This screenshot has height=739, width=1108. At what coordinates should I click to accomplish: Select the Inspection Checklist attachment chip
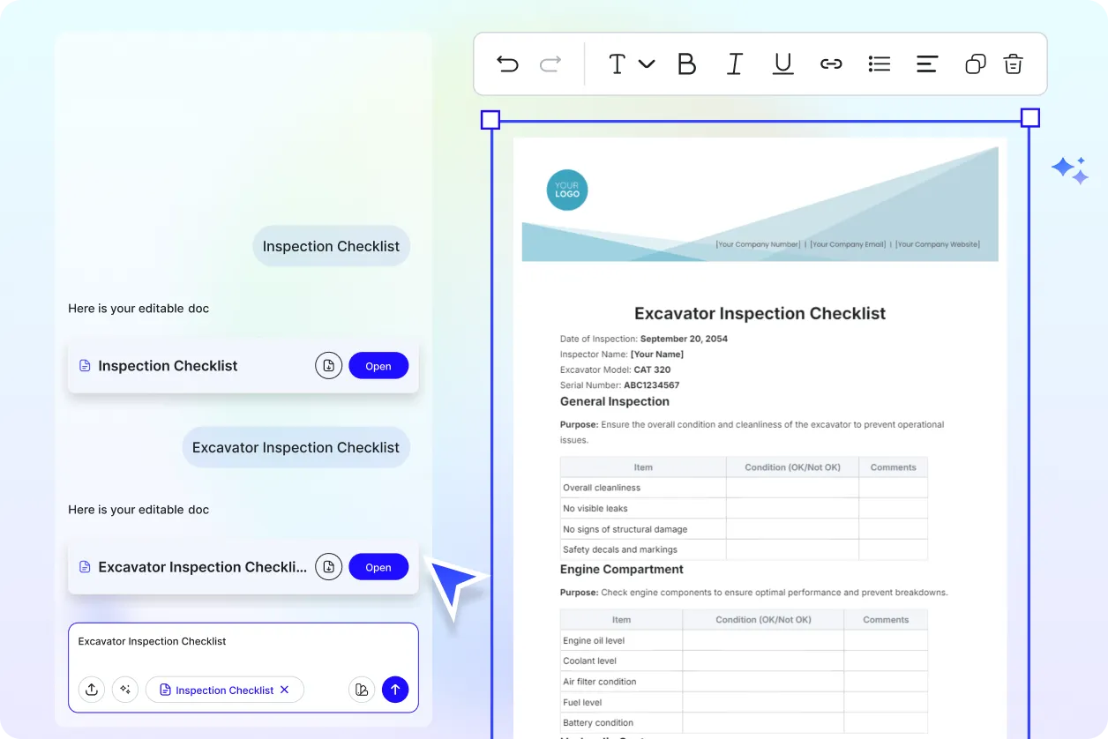click(x=225, y=690)
